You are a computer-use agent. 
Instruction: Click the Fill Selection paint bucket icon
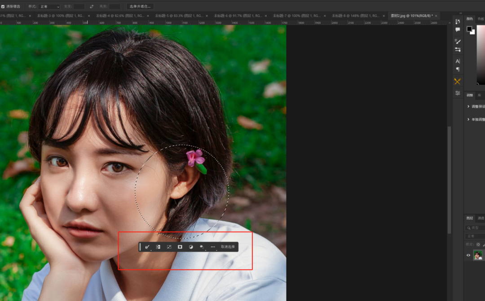[202, 247]
